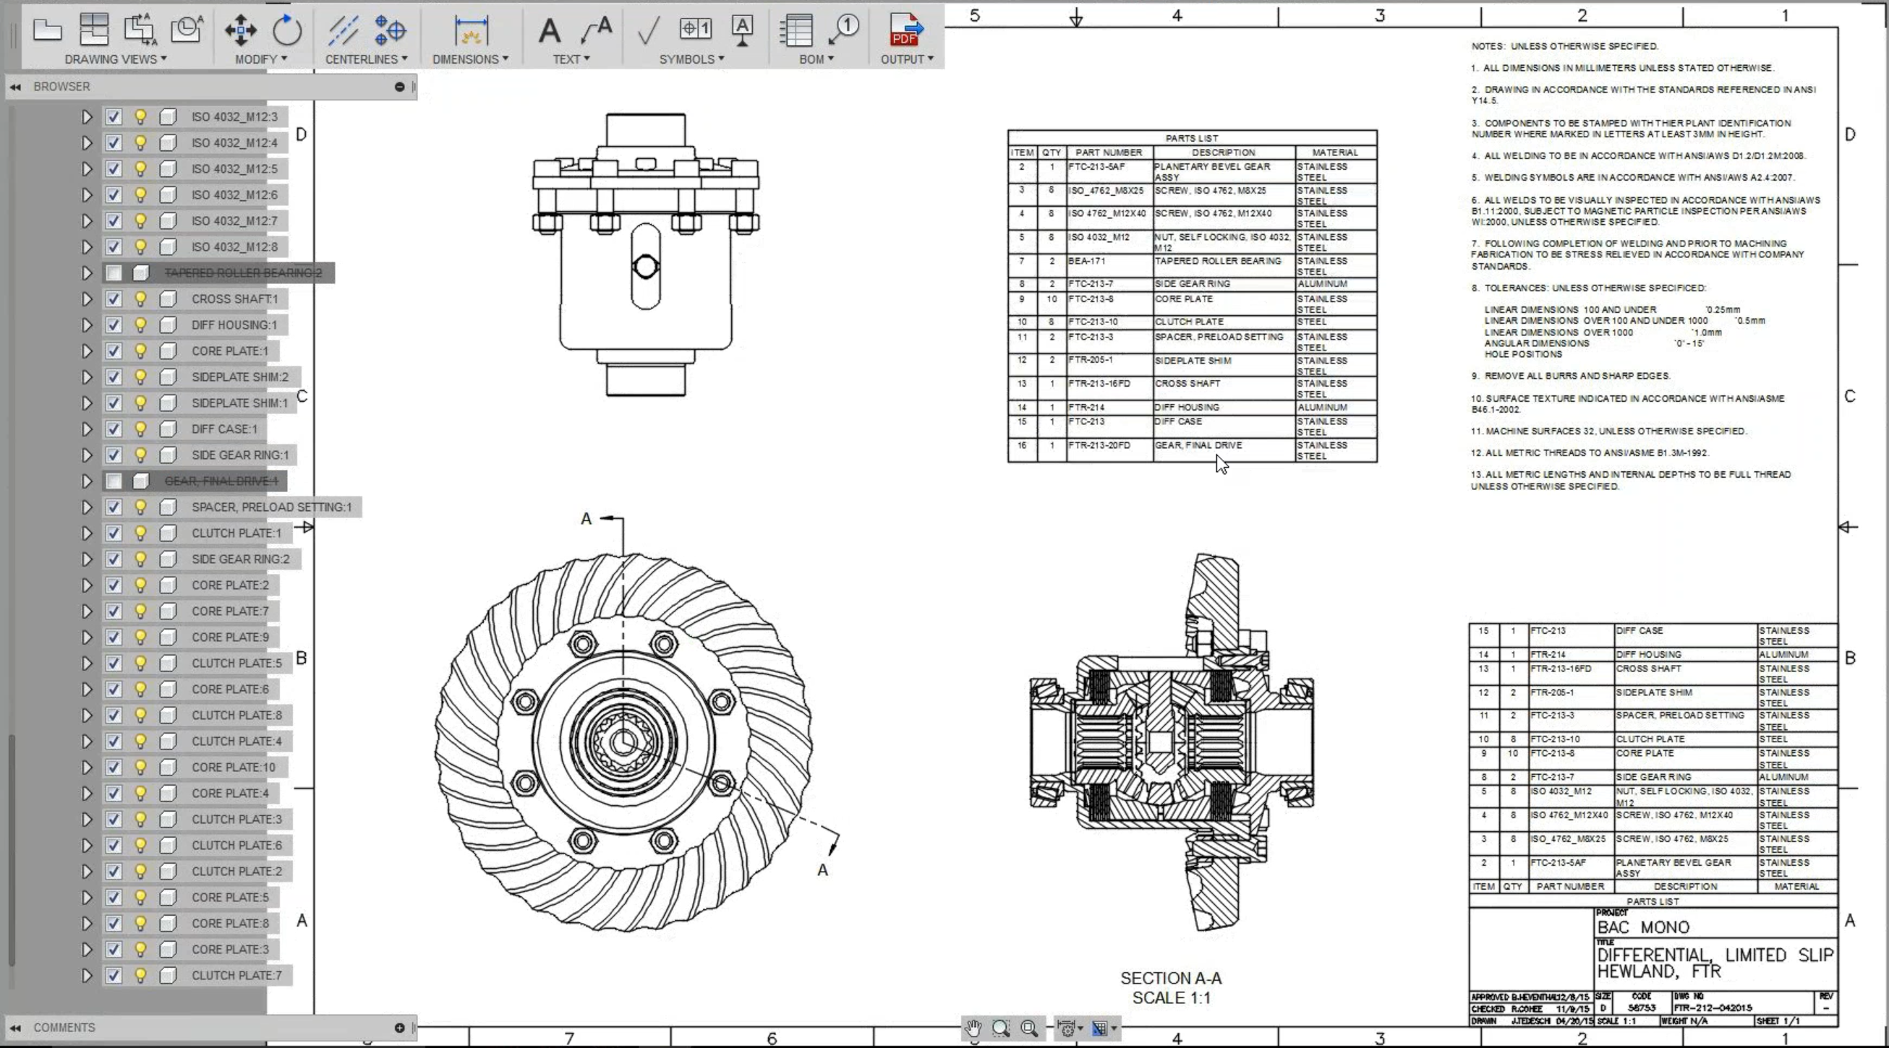This screenshot has width=1889, height=1048.
Task: Open the DRAWING VIEWS dropdown menu
Action: point(115,59)
